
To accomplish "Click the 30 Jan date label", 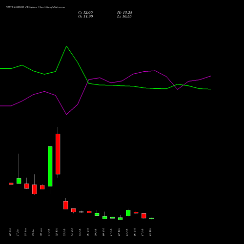I will 41,232.
